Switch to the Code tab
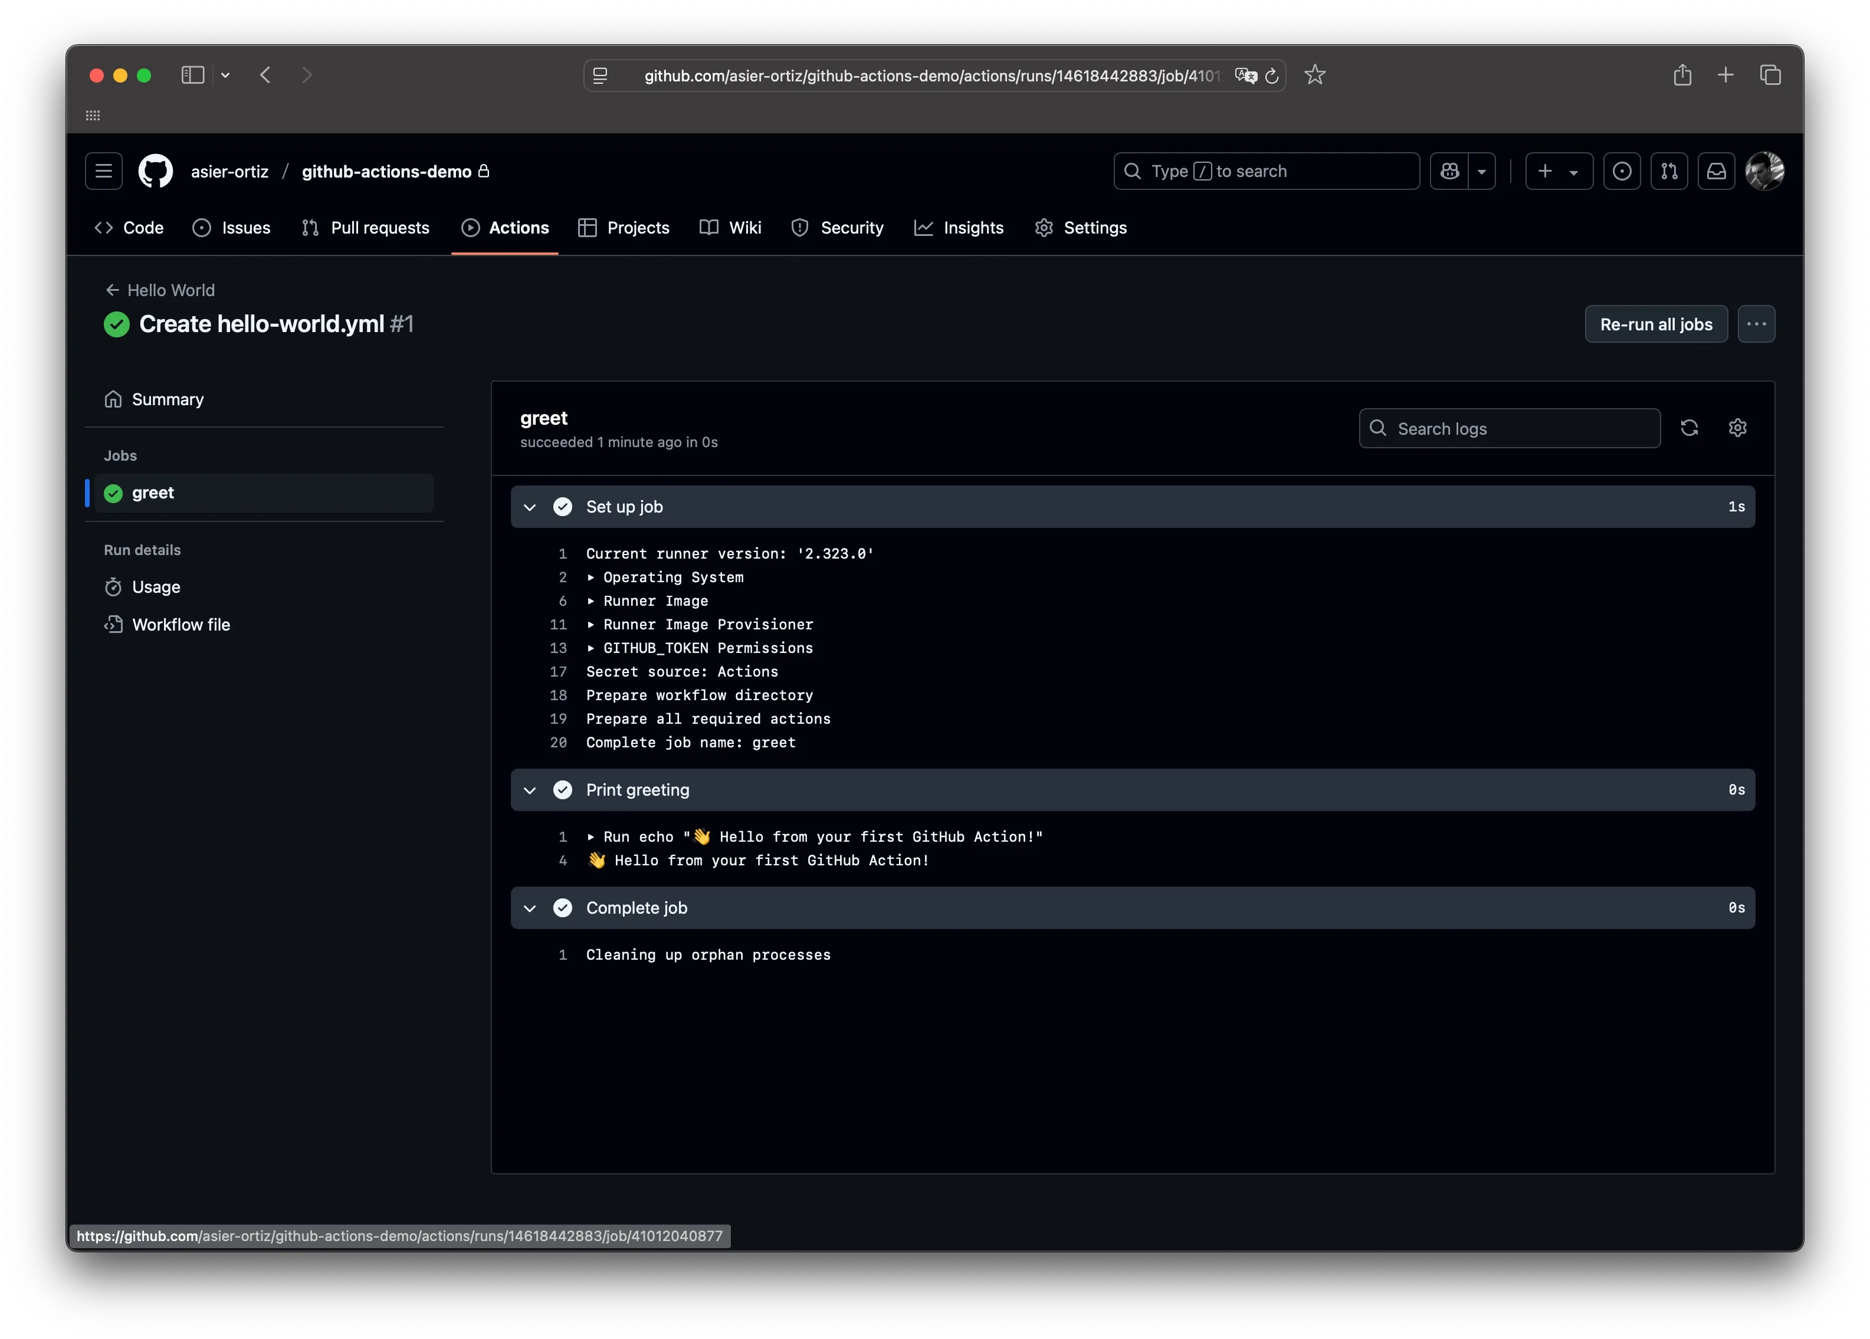 [129, 228]
